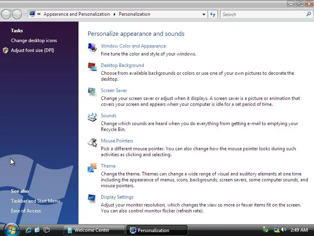Click 'Personalize appearance and sounds' heading
The image size is (314, 236).
click(x=136, y=33)
